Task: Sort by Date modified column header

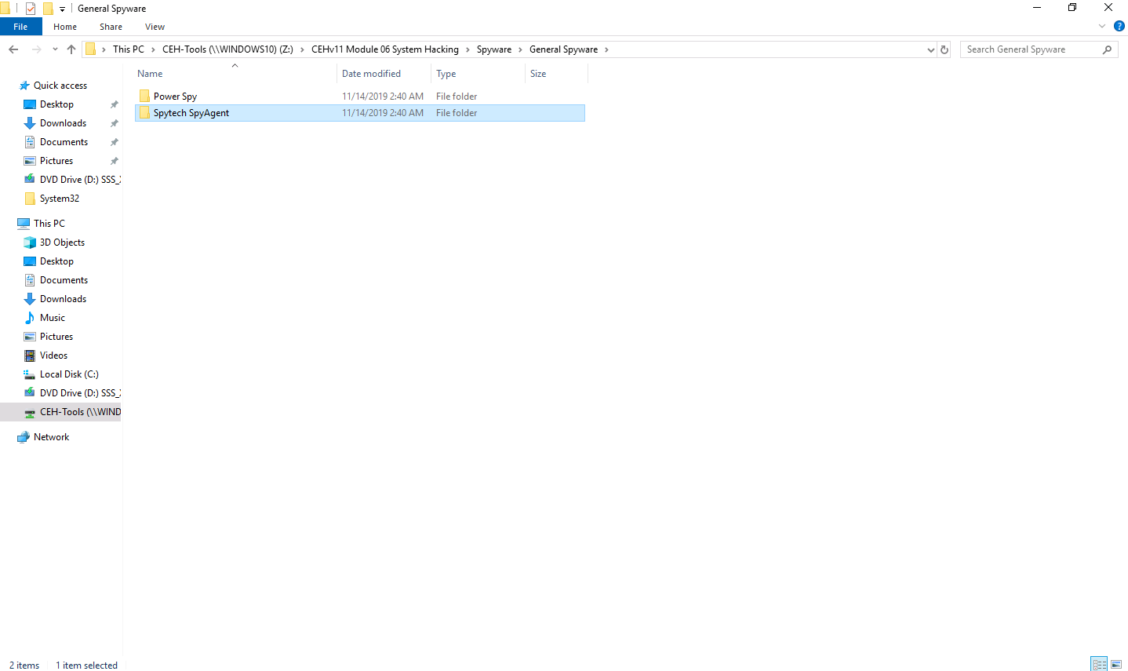Action: tap(384, 74)
